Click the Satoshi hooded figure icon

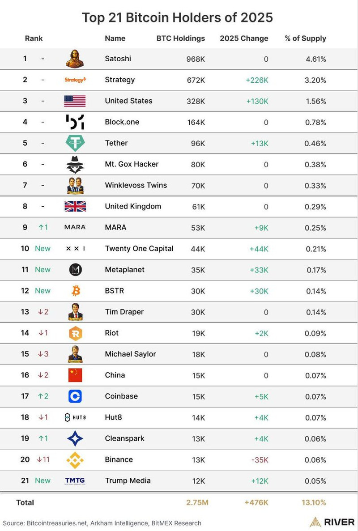75,59
